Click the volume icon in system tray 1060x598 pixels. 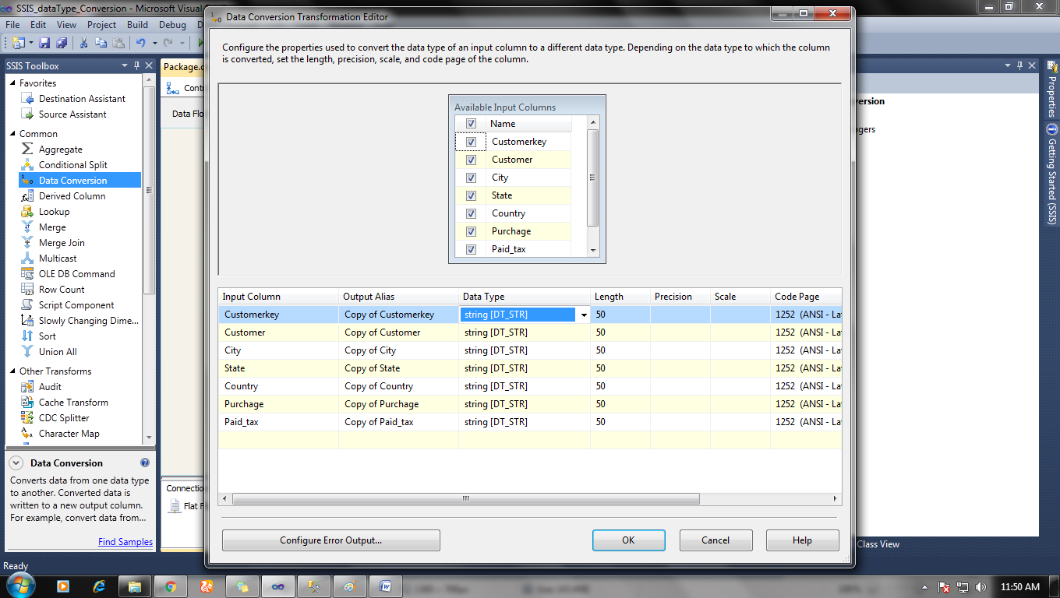[982, 587]
